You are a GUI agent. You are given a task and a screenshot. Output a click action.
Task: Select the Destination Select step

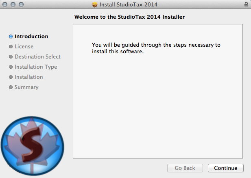(37, 56)
